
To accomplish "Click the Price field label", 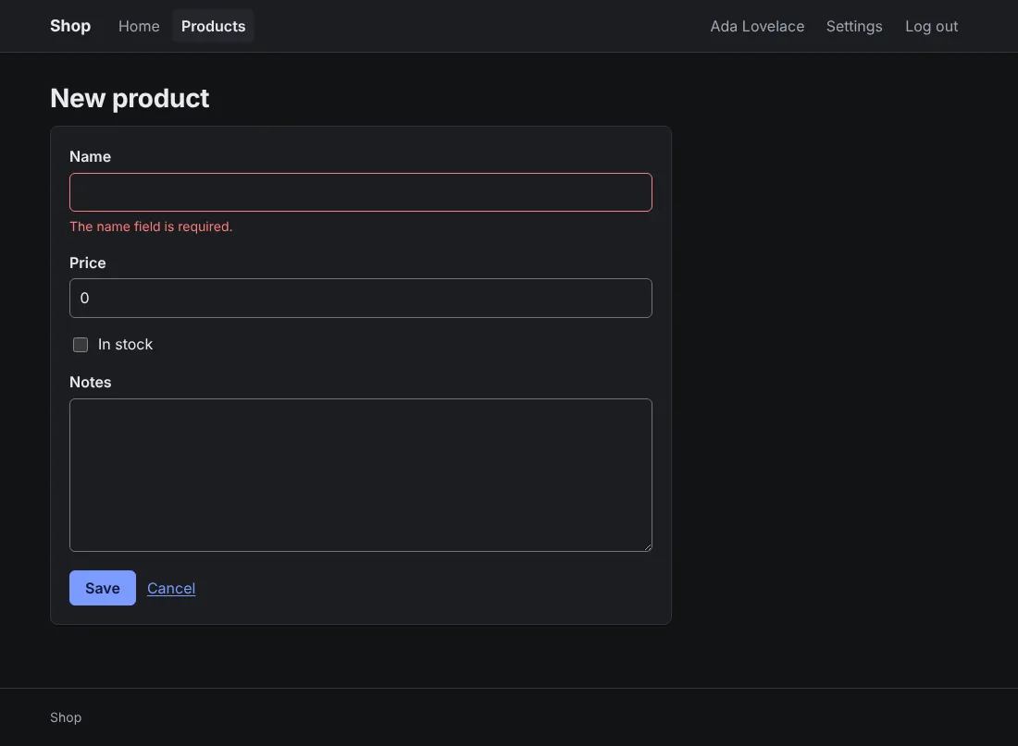I will [x=88, y=263].
